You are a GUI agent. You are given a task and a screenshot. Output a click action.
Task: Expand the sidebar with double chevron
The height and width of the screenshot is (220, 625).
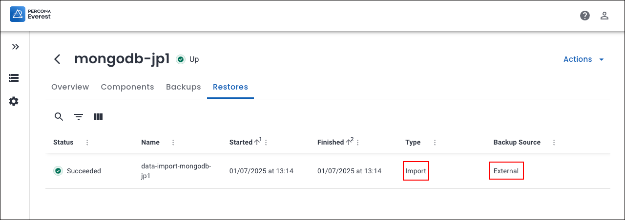(16, 47)
